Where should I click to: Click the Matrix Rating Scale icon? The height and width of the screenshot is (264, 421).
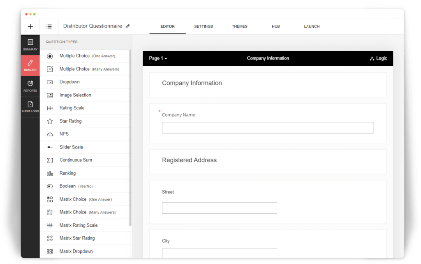pyautogui.click(x=50, y=225)
